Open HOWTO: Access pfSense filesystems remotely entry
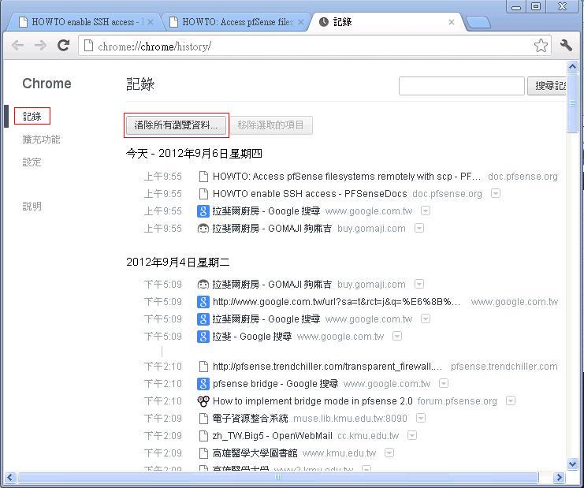Viewport: 584px width, 488px height. [347, 177]
